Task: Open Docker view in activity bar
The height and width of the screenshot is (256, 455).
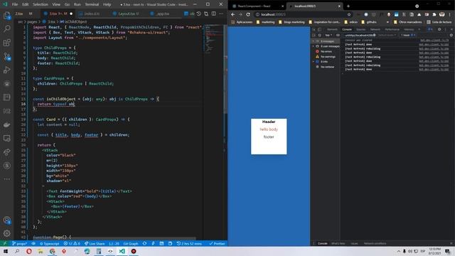Action: pos(6,125)
